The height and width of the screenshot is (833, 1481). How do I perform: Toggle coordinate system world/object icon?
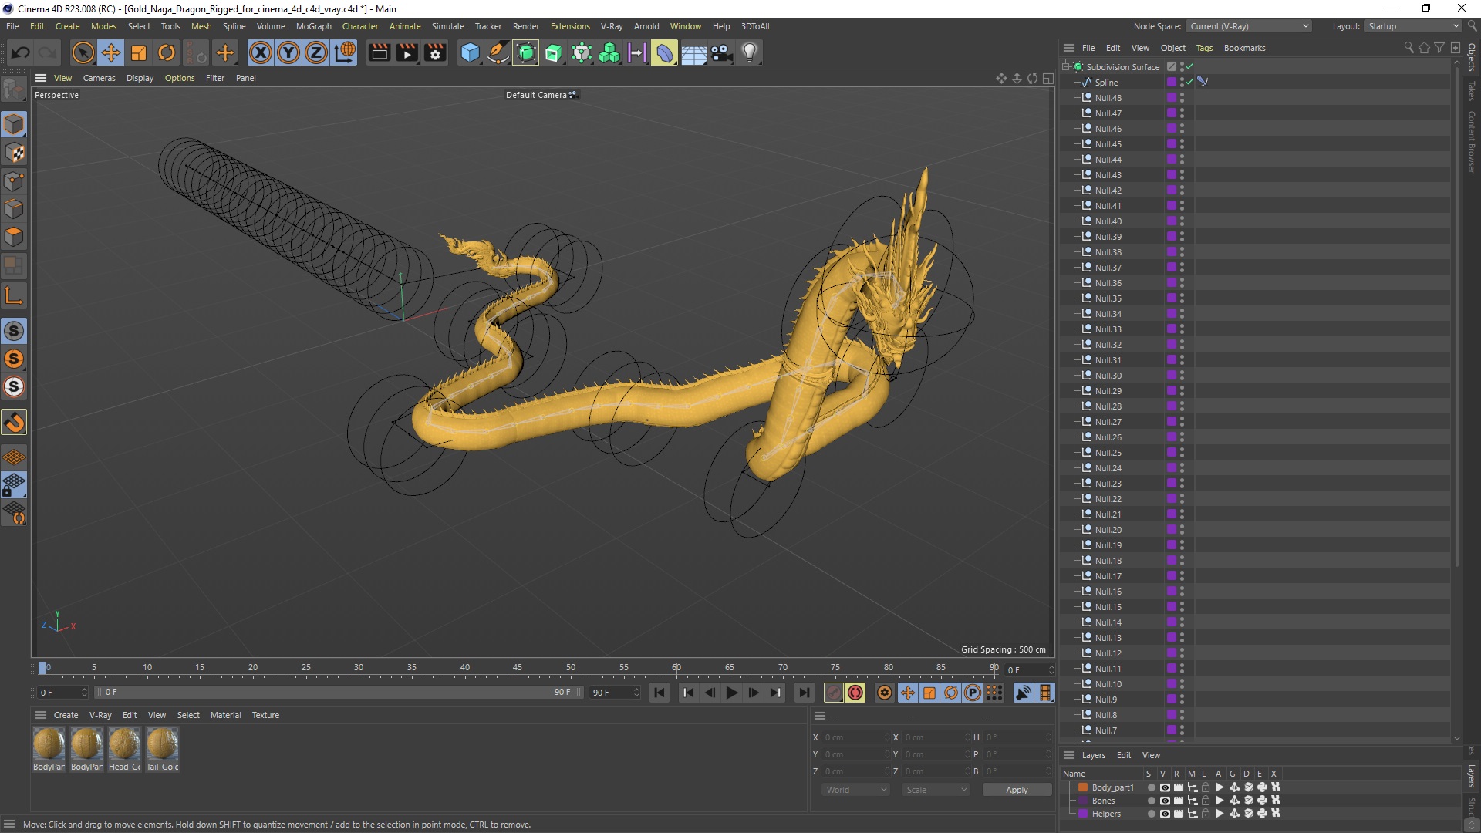pos(345,52)
